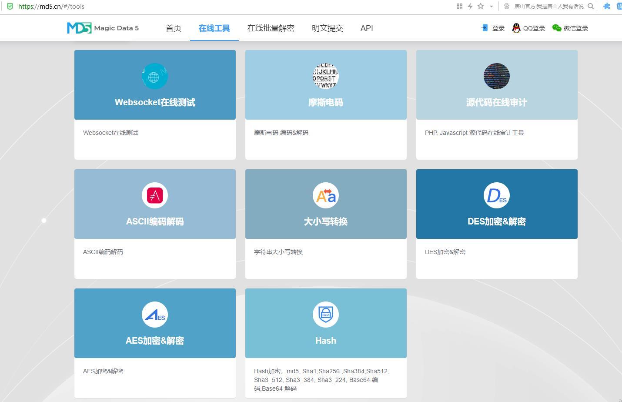Switch to 在线批量解密 tab
This screenshot has width=622, height=402.
click(x=271, y=28)
